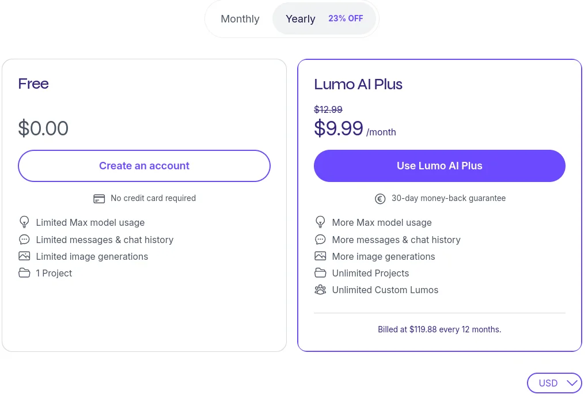Click chat bubble icon beside Limited messages
The height and width of the screenshot is (398, 588).
24,240
